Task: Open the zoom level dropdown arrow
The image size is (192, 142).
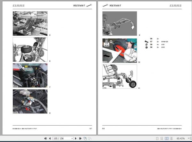Action: pyautogui.click(x=188, y=138)
